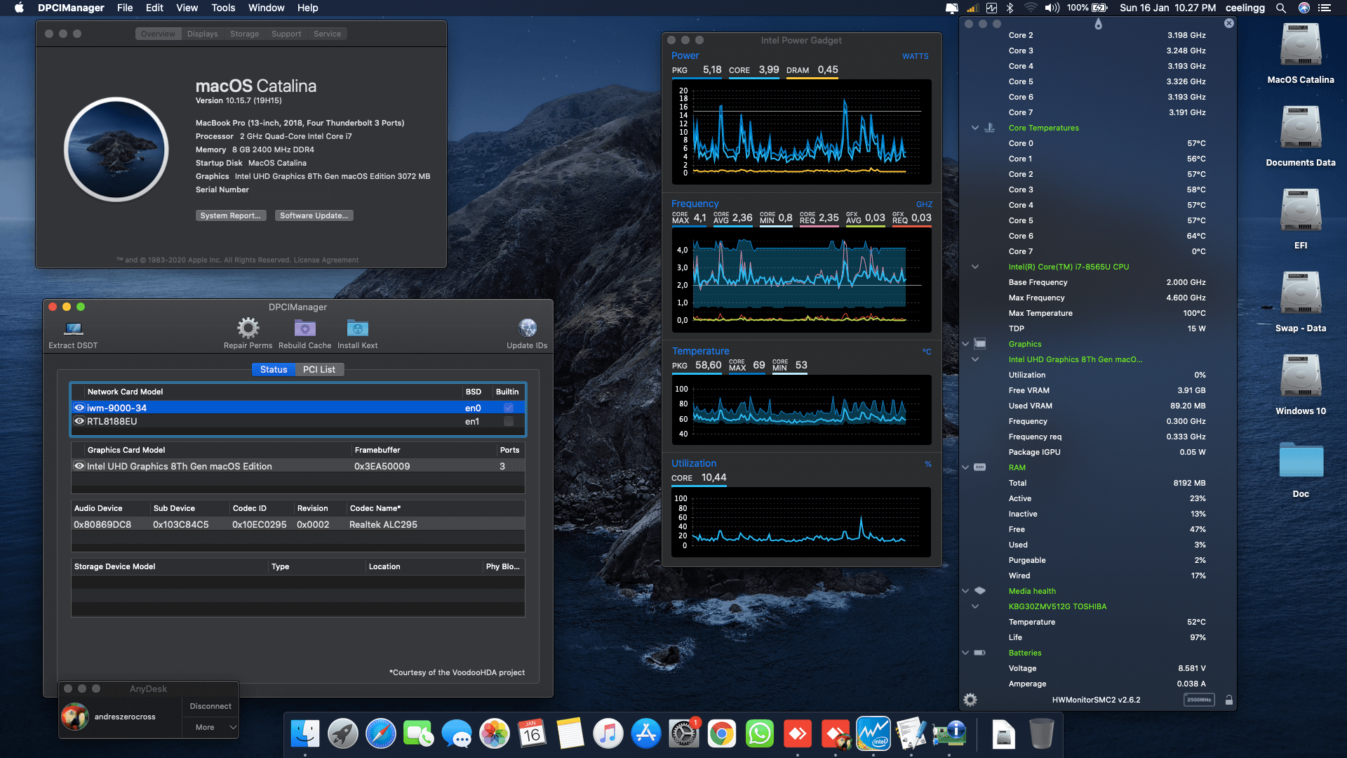Image resolution: width=1347 pixels, height=758 pixels.
Task: Open the Storage tab in About This Mac
Action: pyautogui.click(x=244, y=34)
